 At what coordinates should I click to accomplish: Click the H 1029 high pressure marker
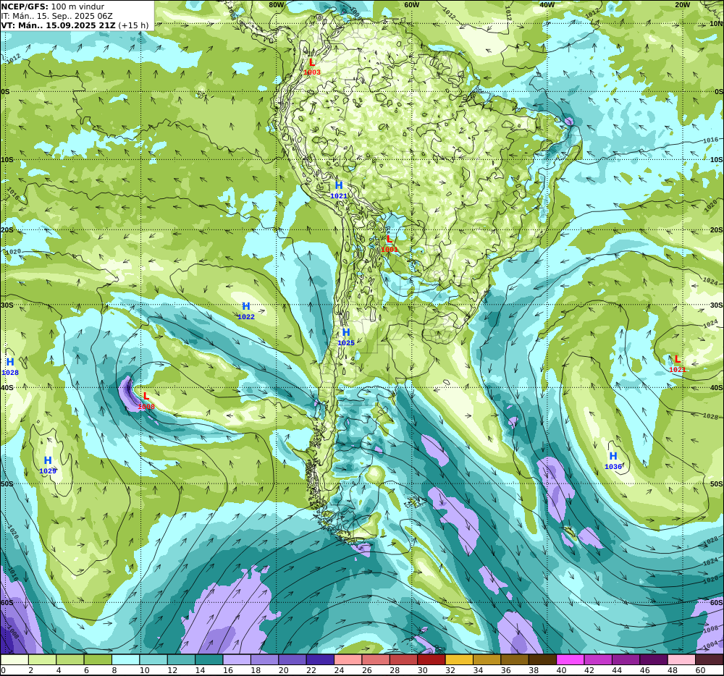[x=48, y=465]
